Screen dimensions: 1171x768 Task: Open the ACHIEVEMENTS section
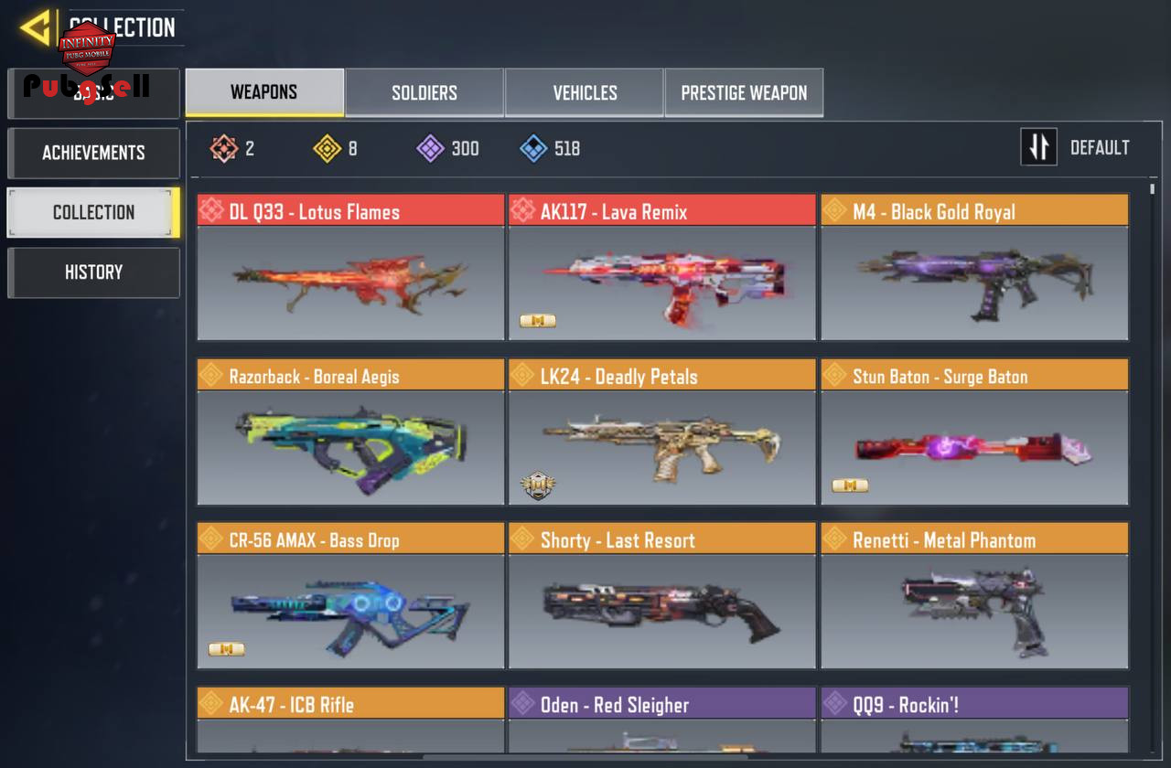(93, 153)
